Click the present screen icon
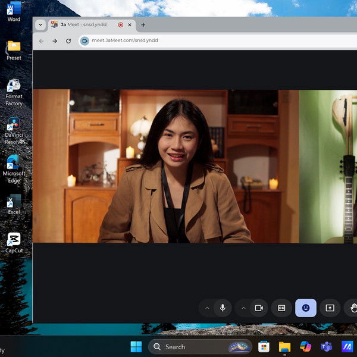357x357 pixels. click(x=330, y=308)
